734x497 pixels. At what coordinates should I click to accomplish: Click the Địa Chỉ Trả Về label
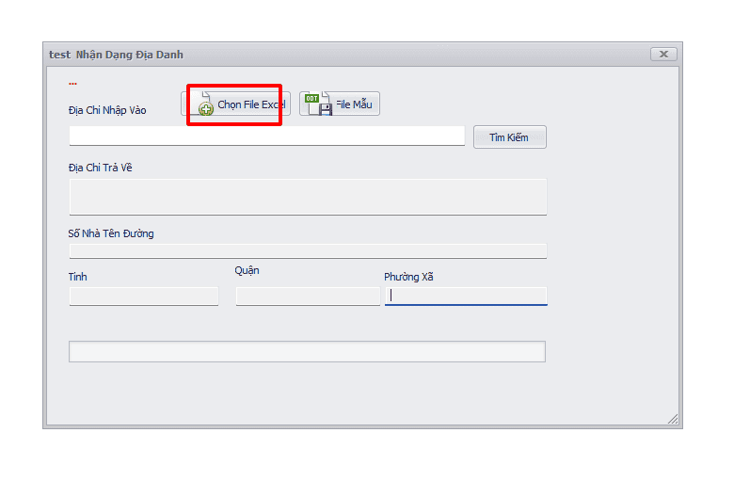pos(100,168)
